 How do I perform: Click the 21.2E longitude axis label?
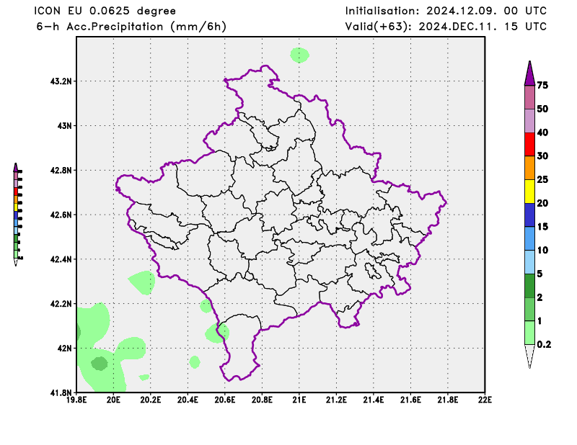[336, 400]
